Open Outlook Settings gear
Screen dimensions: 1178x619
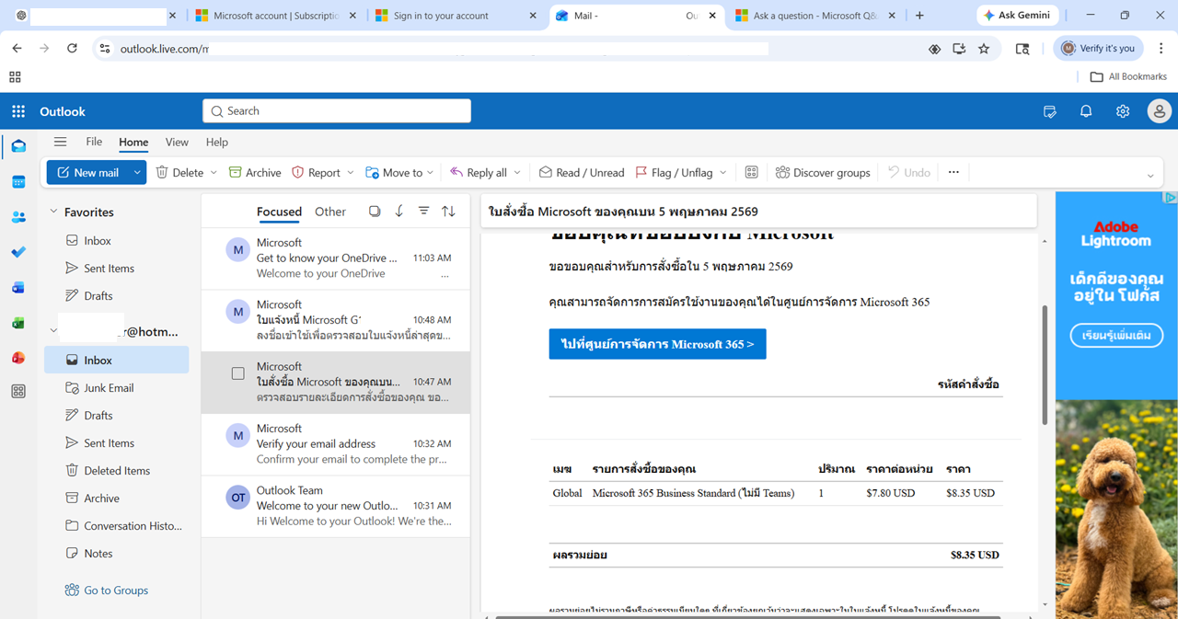(x=1123, y=111)
